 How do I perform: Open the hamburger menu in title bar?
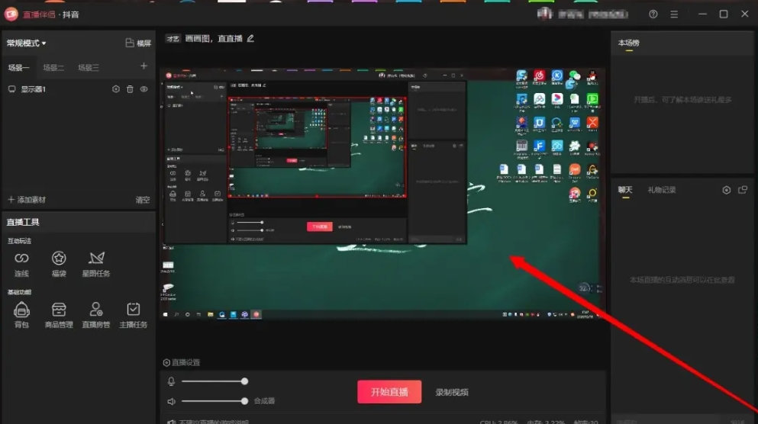[x=674, y=14]
